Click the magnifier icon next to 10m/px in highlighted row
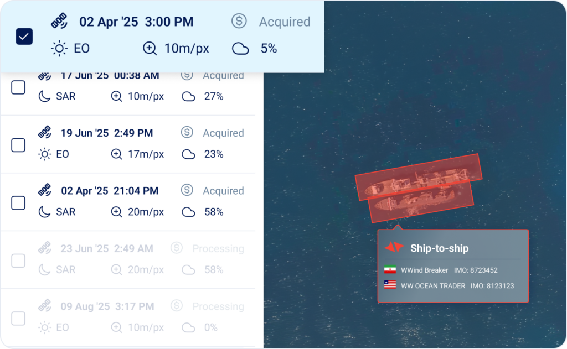 coord(150,49)
